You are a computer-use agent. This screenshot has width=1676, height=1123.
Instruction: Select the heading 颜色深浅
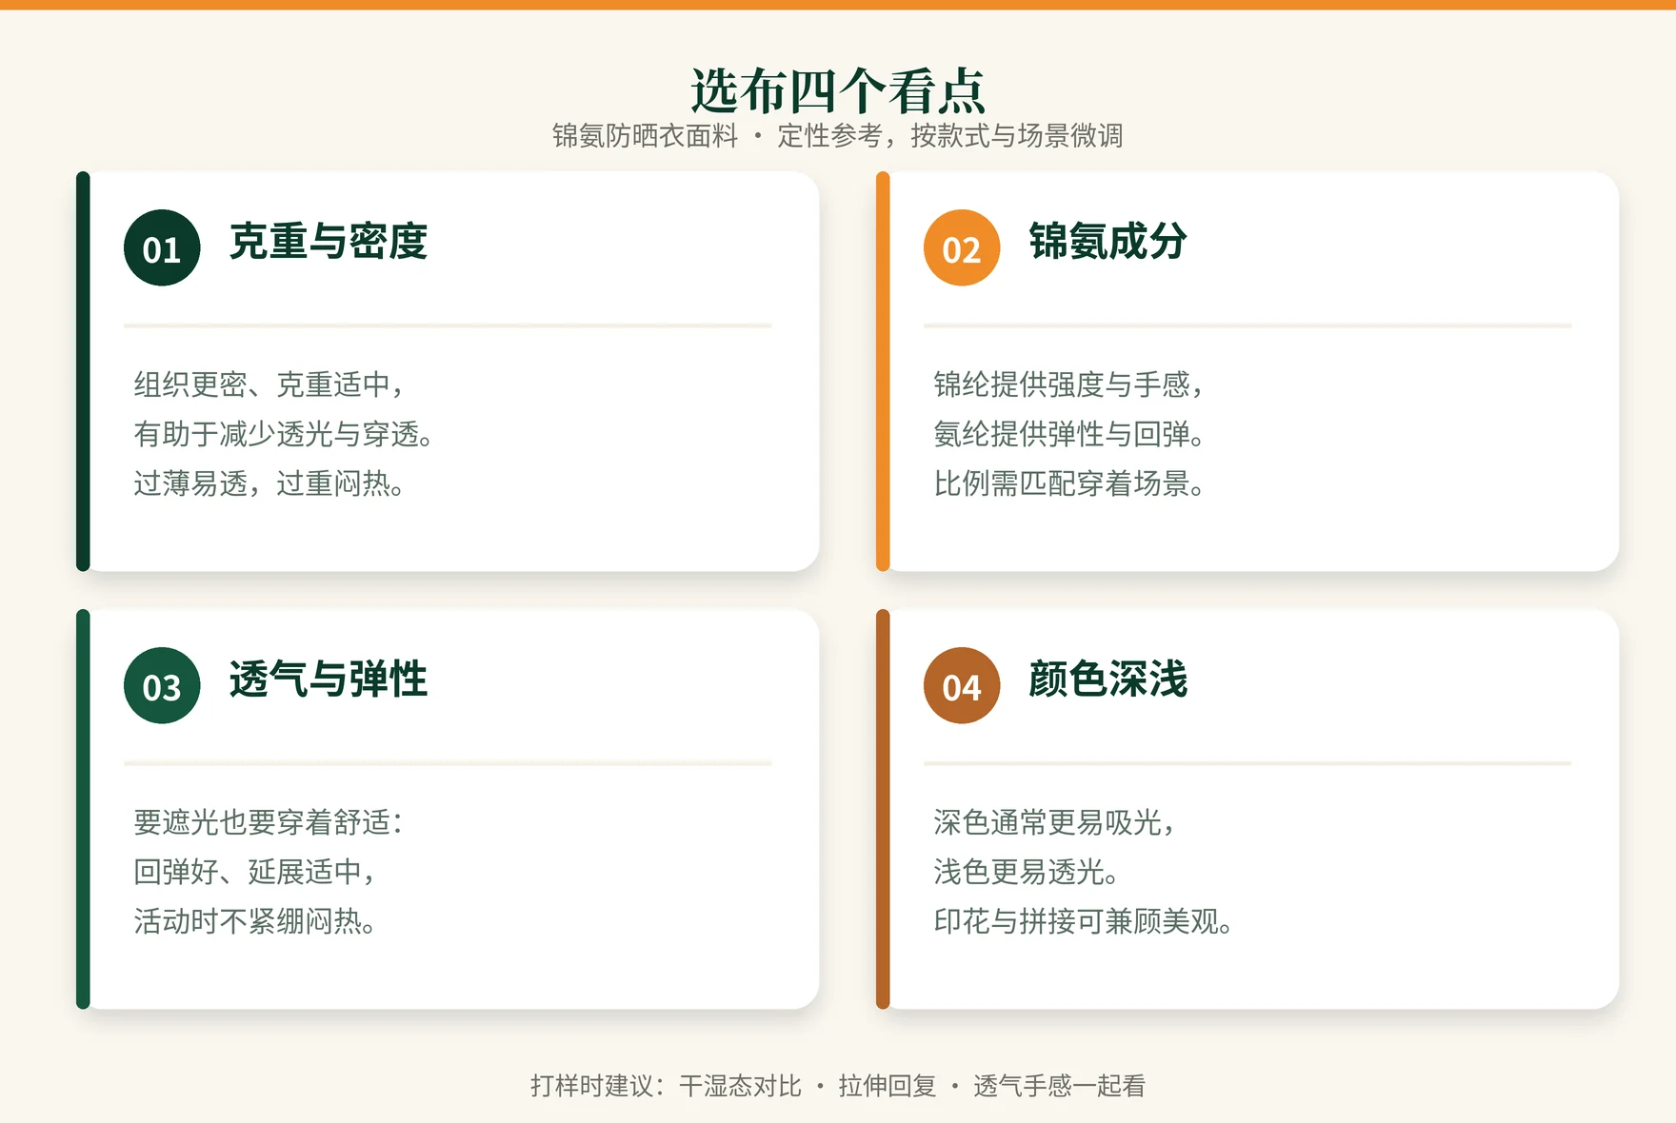(1108, 680)
